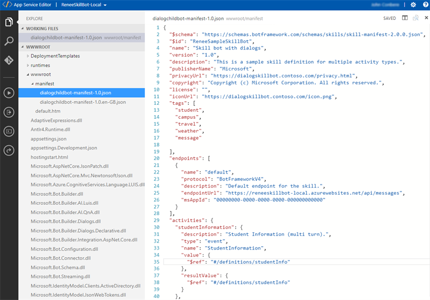Close the editor with the X button

(x=426, y=18)
